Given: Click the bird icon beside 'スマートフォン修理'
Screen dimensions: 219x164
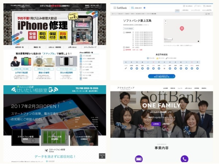Looking at the screenshot, I should (46, 150).
